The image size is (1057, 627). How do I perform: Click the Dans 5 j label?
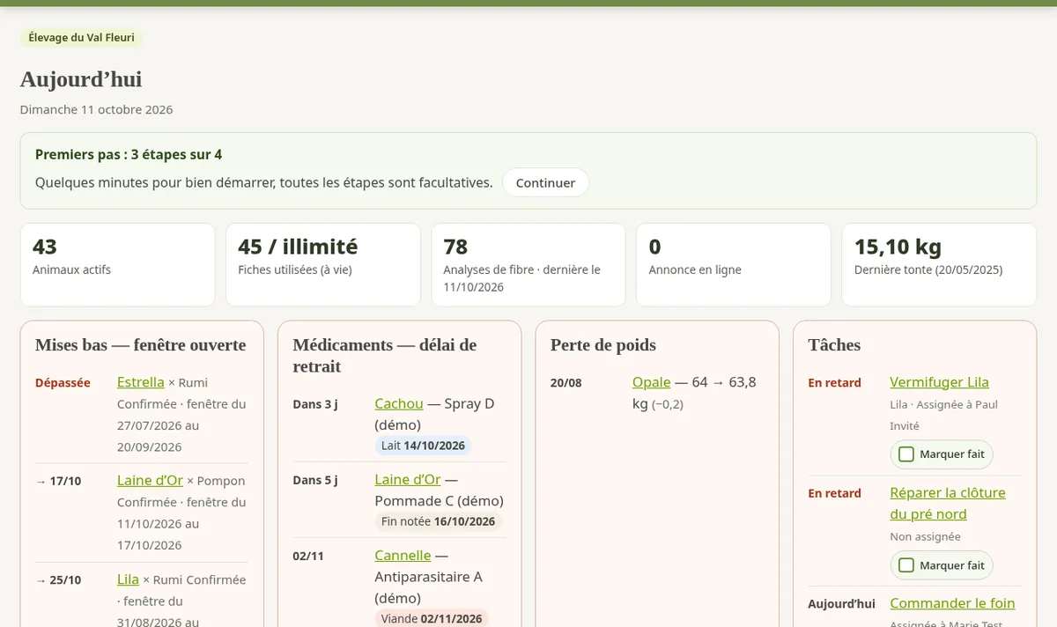pyautogui.click(x=315, y=480)
